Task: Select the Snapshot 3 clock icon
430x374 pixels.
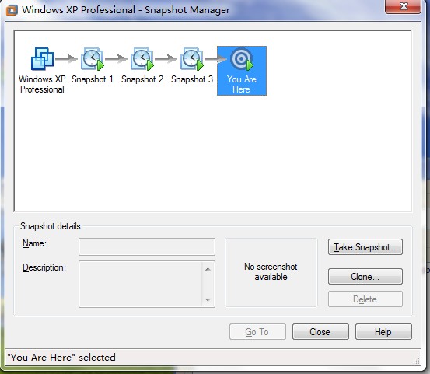Action: click(x=192, y=58)
